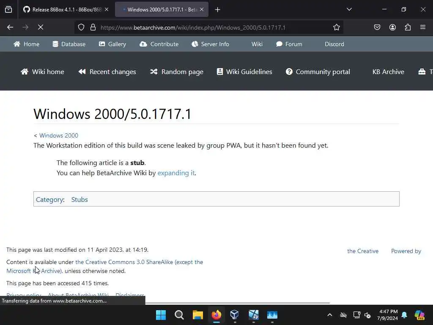The image size is (433, 325).
Task: View Recent changes
Action: pyautogui.click(x=107, y=72)
